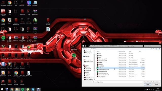Click the Cancel button in dialog
This screenshot has width=162, height=91.
(156, 84)
